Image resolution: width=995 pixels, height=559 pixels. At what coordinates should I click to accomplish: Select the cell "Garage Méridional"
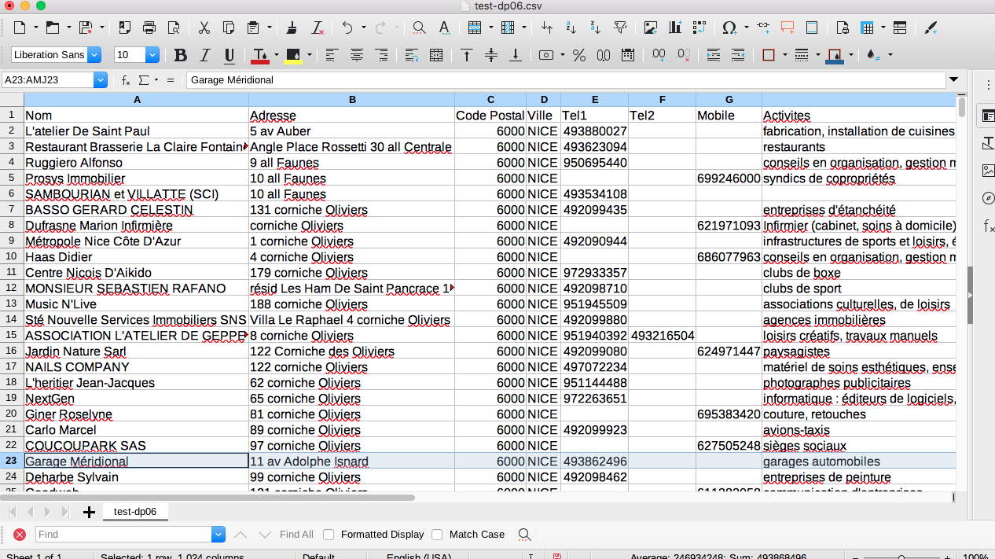click(x=137, y=462)
